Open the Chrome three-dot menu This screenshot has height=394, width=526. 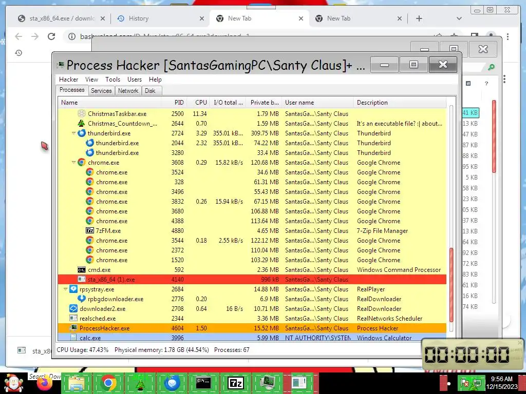508,36
